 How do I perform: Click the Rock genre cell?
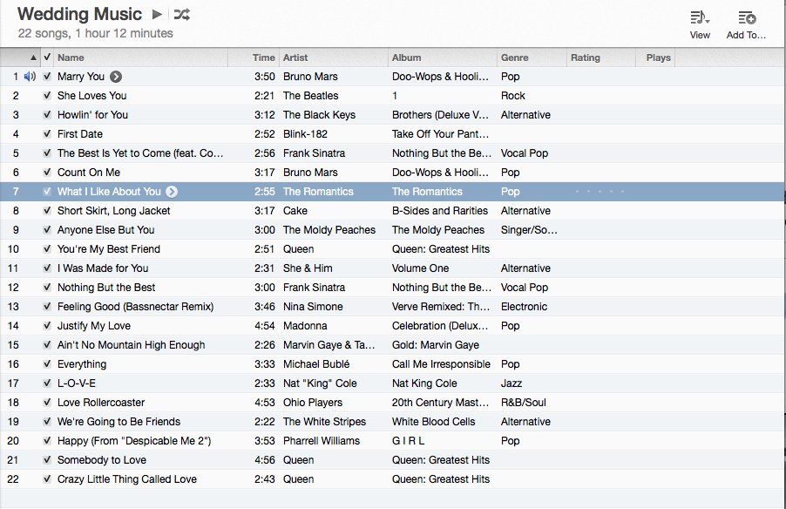[x=512, y=96]
